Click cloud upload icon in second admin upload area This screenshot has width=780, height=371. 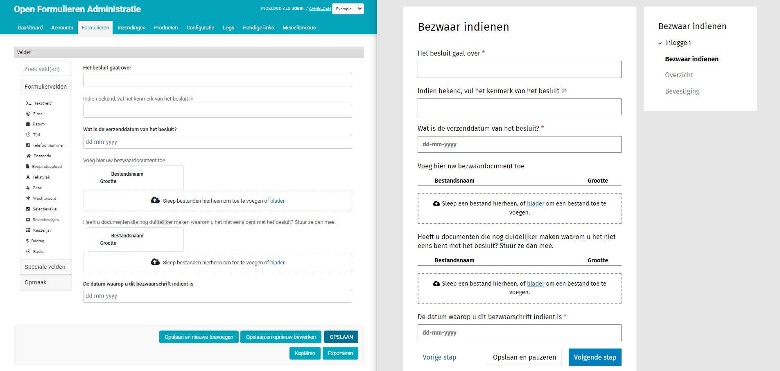click(155, 262)
